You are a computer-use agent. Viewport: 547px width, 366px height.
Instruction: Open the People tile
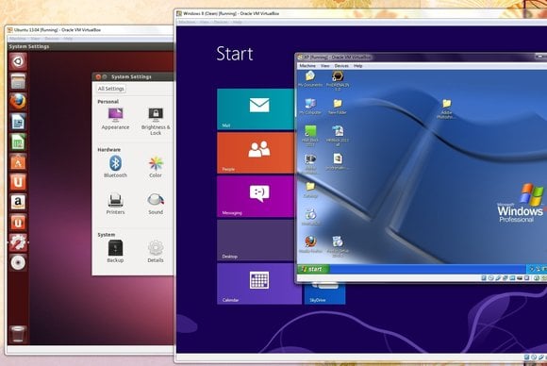[256, 153]
